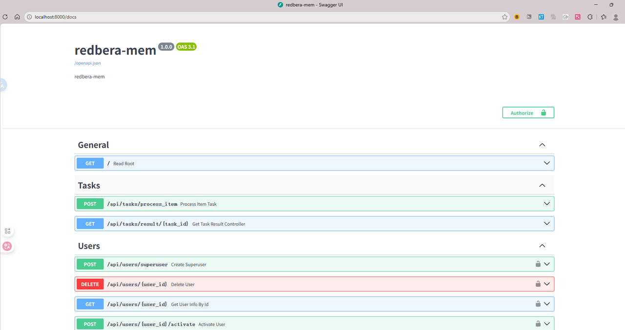Click the /api/users/{user_id}/activate path
The height and width of the screenshot is (330, 625).
(151, 324)
